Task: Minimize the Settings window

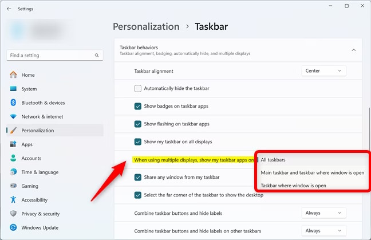Action: click(x=330, y=6)
